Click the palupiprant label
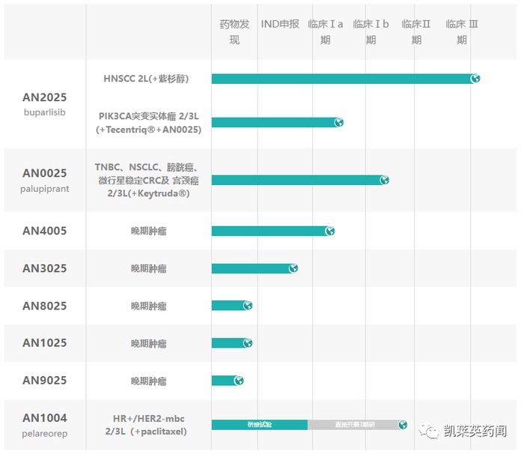Viewport: 524px width, 454px height. coord(44,189)
